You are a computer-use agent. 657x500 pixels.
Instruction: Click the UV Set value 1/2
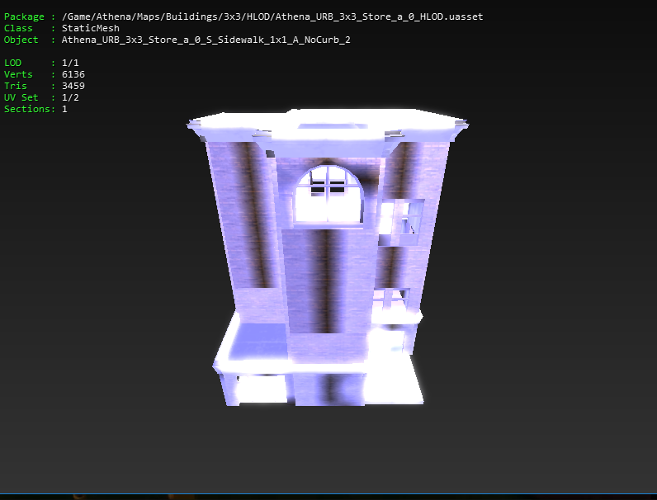(x=70, y=97)
